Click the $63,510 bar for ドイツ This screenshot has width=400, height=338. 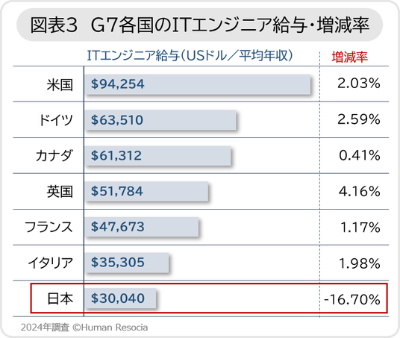(x=160, y=120)
